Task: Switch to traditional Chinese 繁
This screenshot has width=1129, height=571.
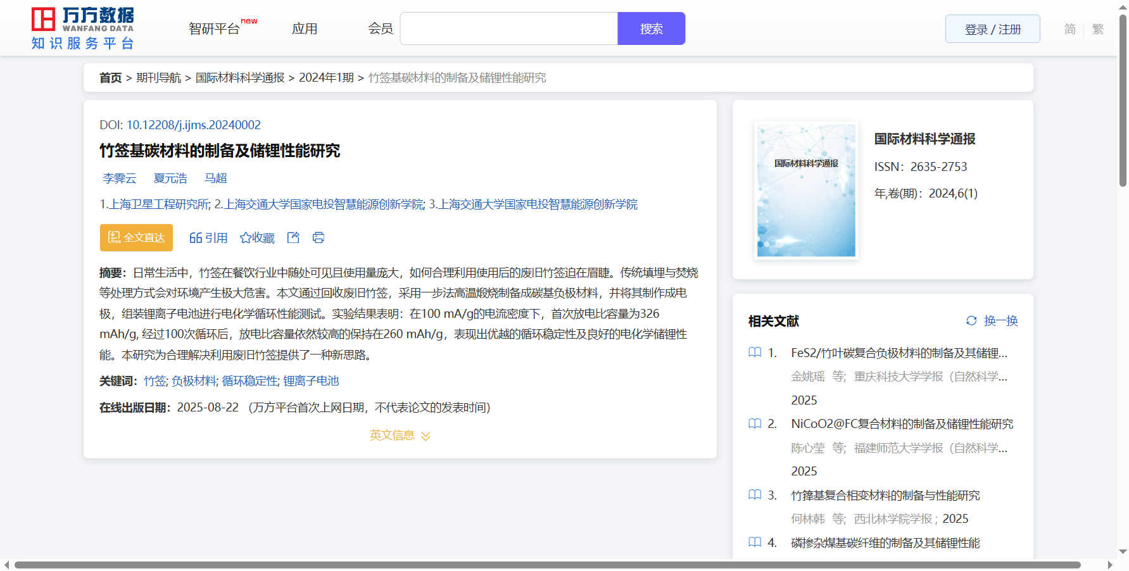Action: click(x=1098, y=29)
